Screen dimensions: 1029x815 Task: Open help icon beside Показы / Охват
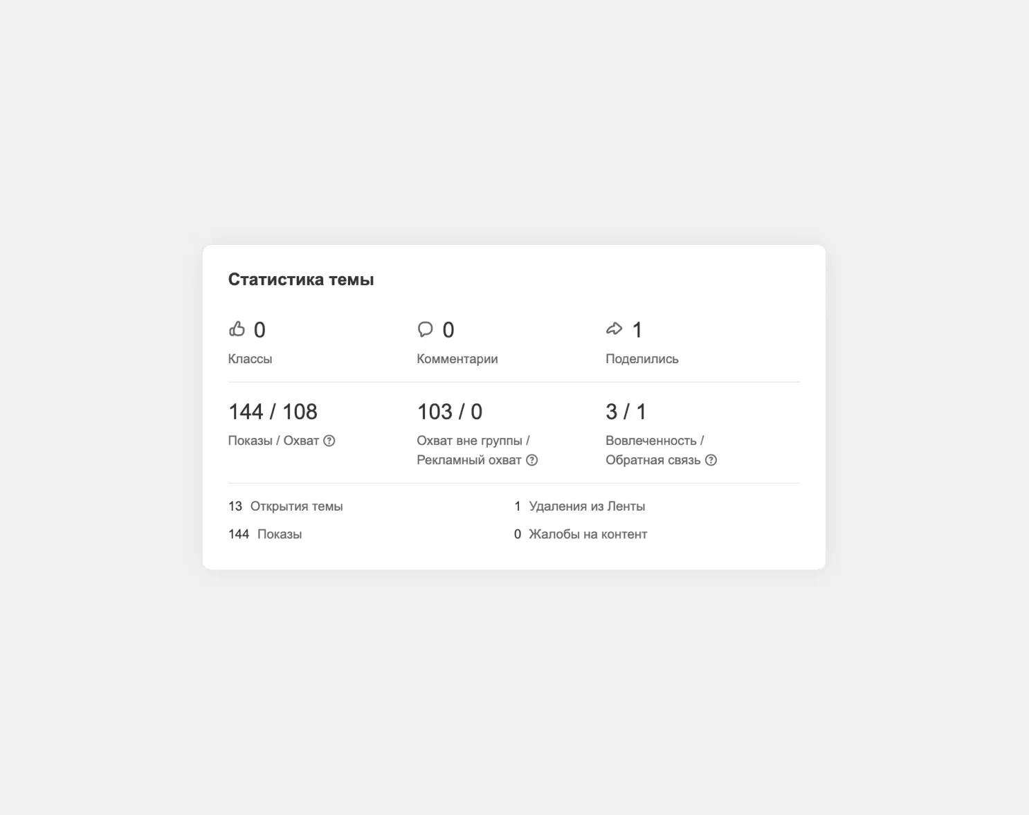(329, 441)
